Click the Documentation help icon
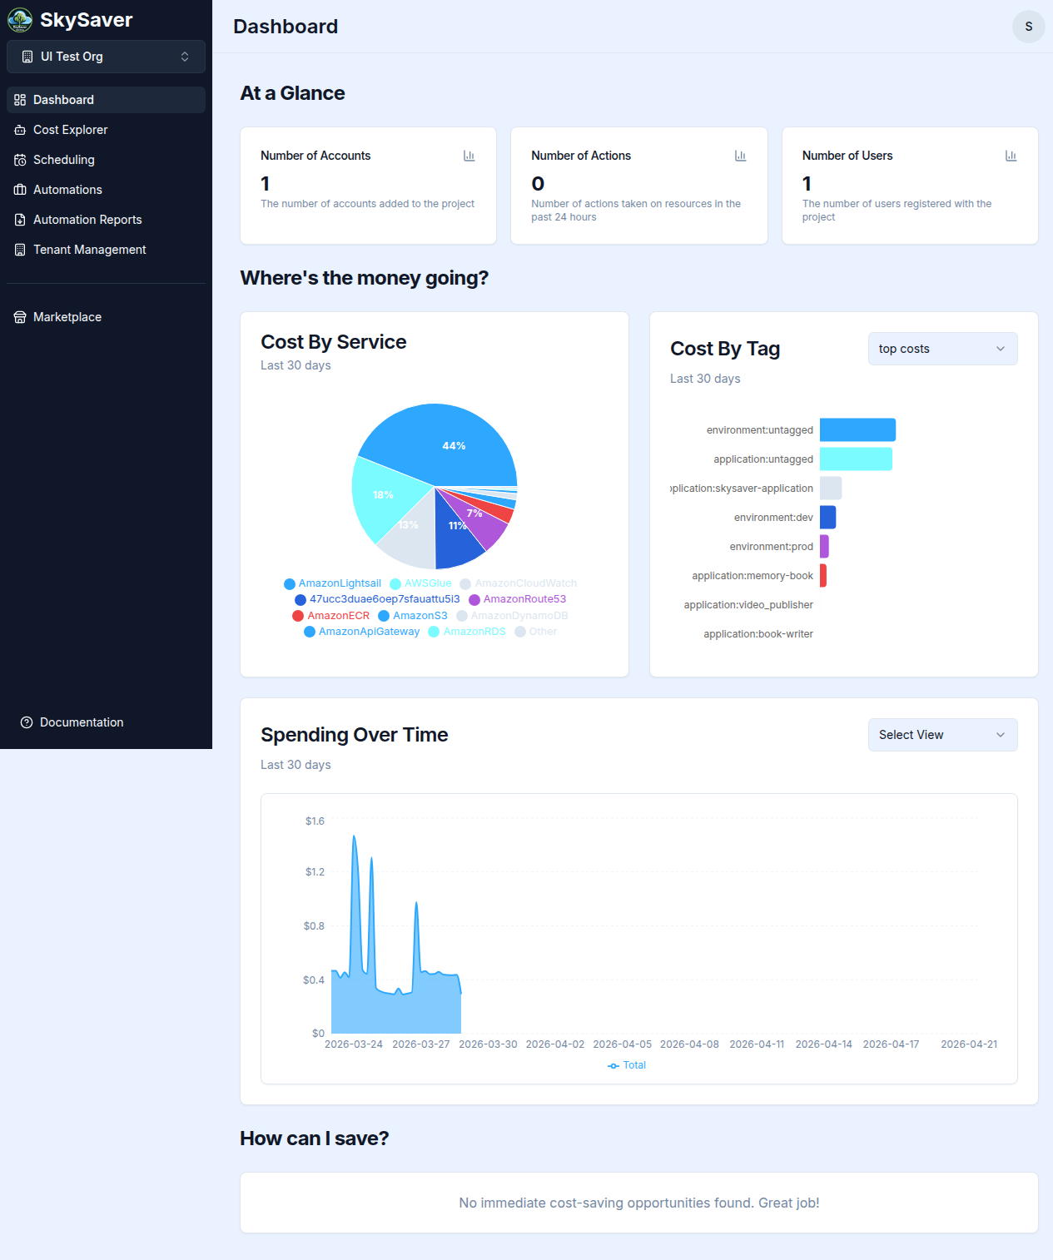Image resolution: width=1053 pixels, height=1260 pixels. click(27, 722)
